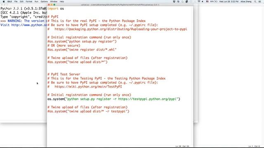Open the File menu

coord(16,2)
